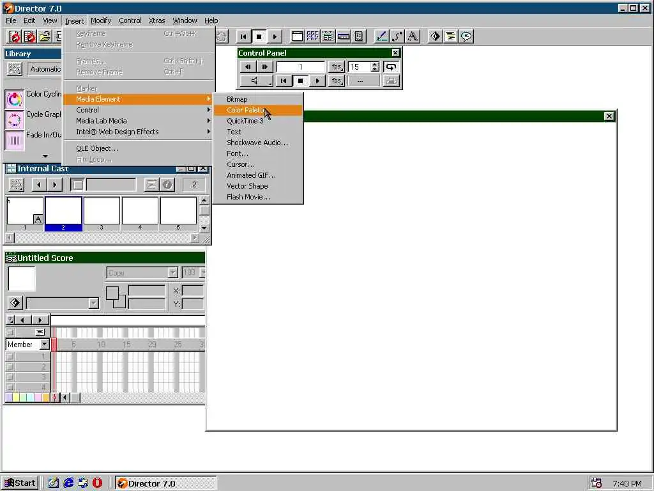This screenshot has height=491, width=654.
Task: Toggle mute for Score channel 2
Action: pos(10,366)
